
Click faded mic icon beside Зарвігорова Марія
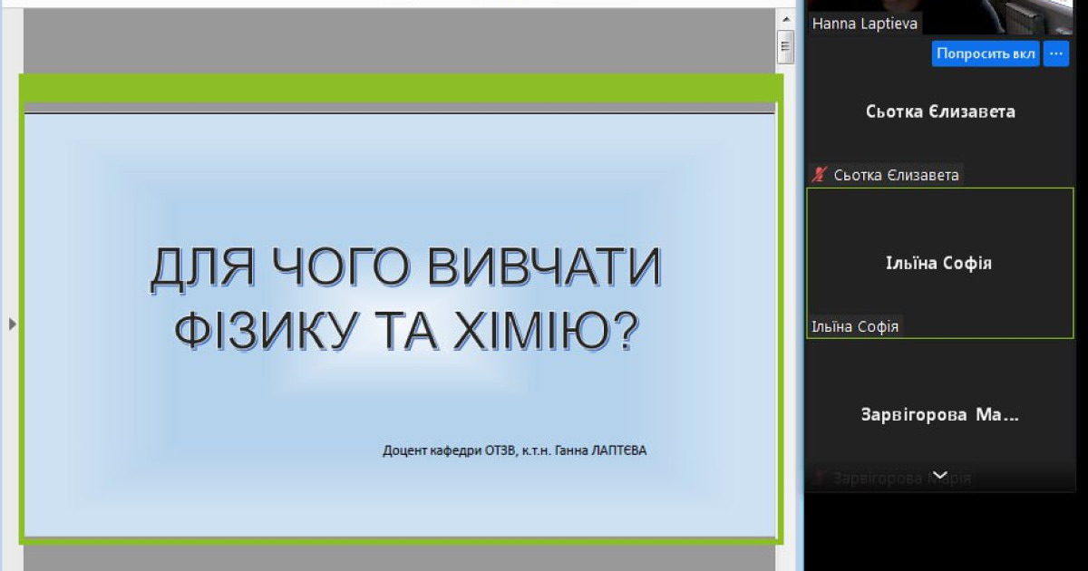[x=820, y=478]
